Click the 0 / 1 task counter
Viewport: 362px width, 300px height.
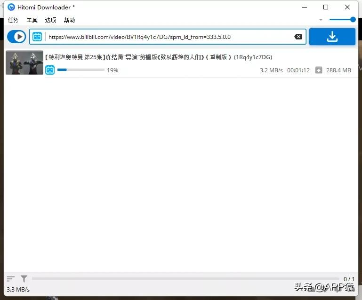[349, 279]
